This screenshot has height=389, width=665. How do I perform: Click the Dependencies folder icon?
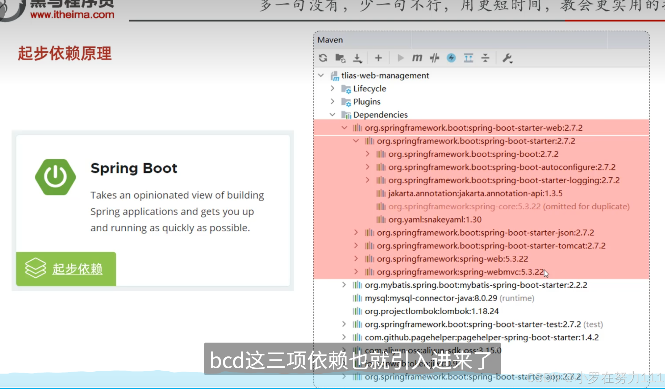(x=346, y=115)
